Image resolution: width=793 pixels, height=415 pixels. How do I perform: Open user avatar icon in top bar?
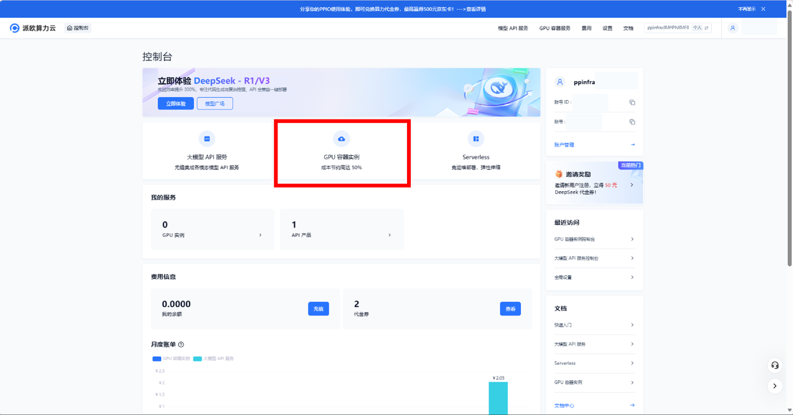click(733, 28)
